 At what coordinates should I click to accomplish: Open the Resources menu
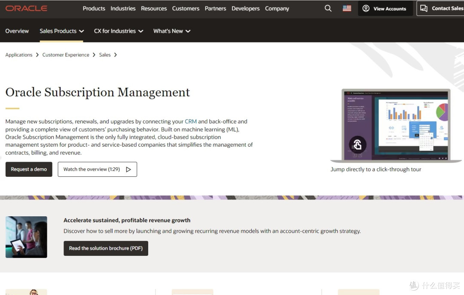(x=153, y=9)
